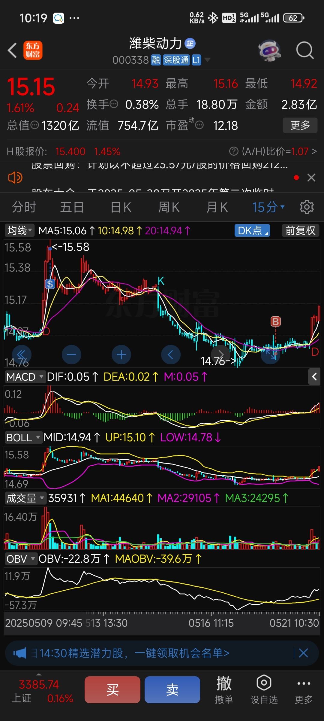The image size is (324, 721).
Task: Toggle 前复权 price adjustment
Action: click(x=300, y=230)
